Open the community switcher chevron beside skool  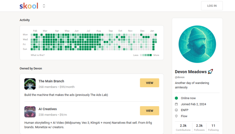44,6
